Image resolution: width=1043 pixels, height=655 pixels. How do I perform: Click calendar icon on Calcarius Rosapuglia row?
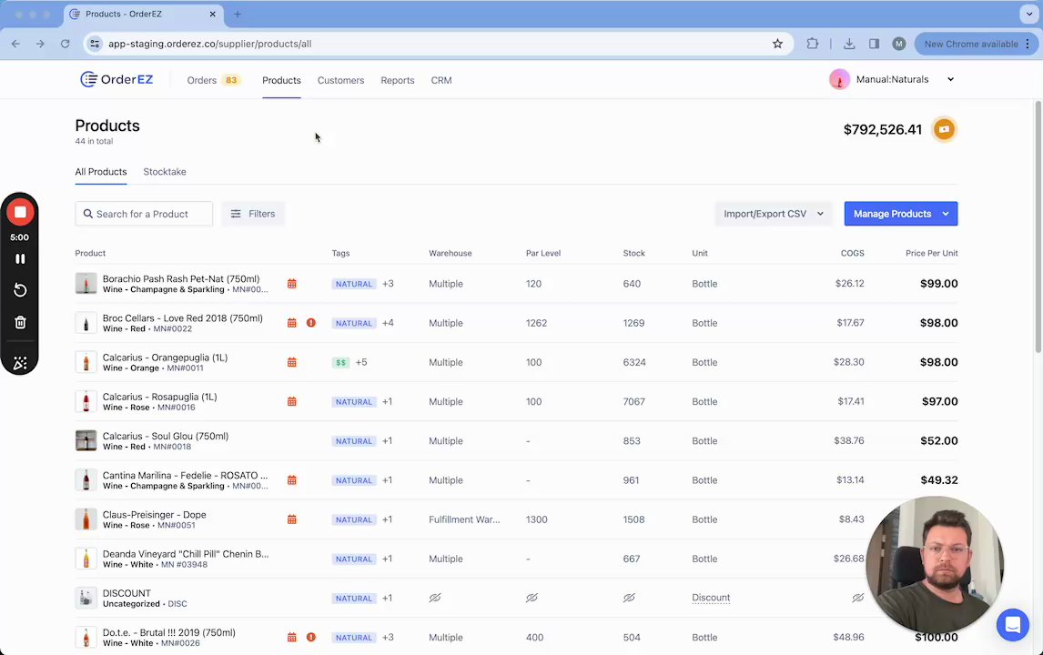pos(291,402)
